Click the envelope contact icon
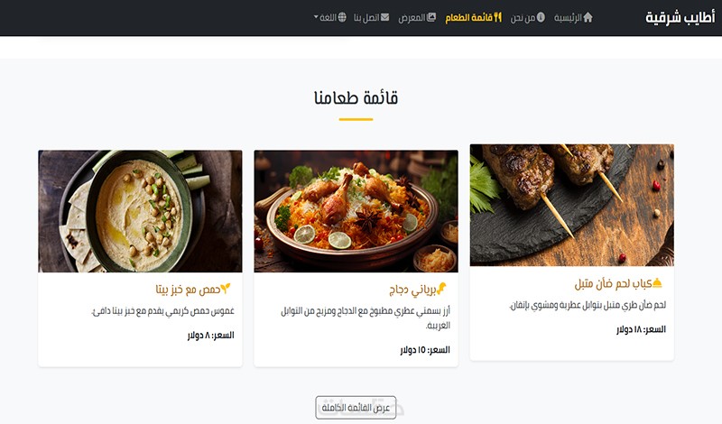This screenshot has height=424, width=722. coord(384,17)
